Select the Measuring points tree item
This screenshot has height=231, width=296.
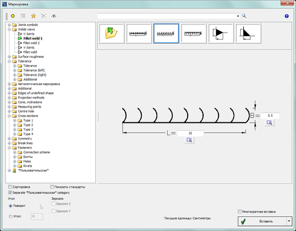(30, 107)
